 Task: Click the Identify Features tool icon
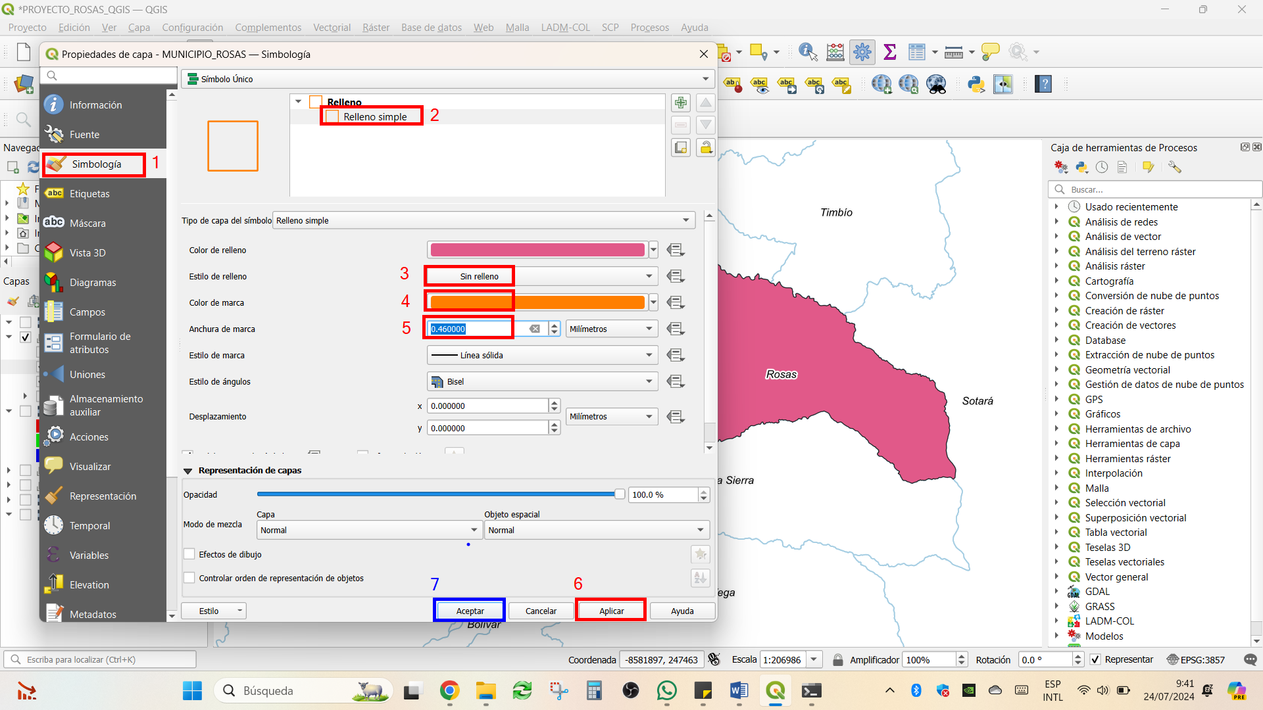point(808,52)
